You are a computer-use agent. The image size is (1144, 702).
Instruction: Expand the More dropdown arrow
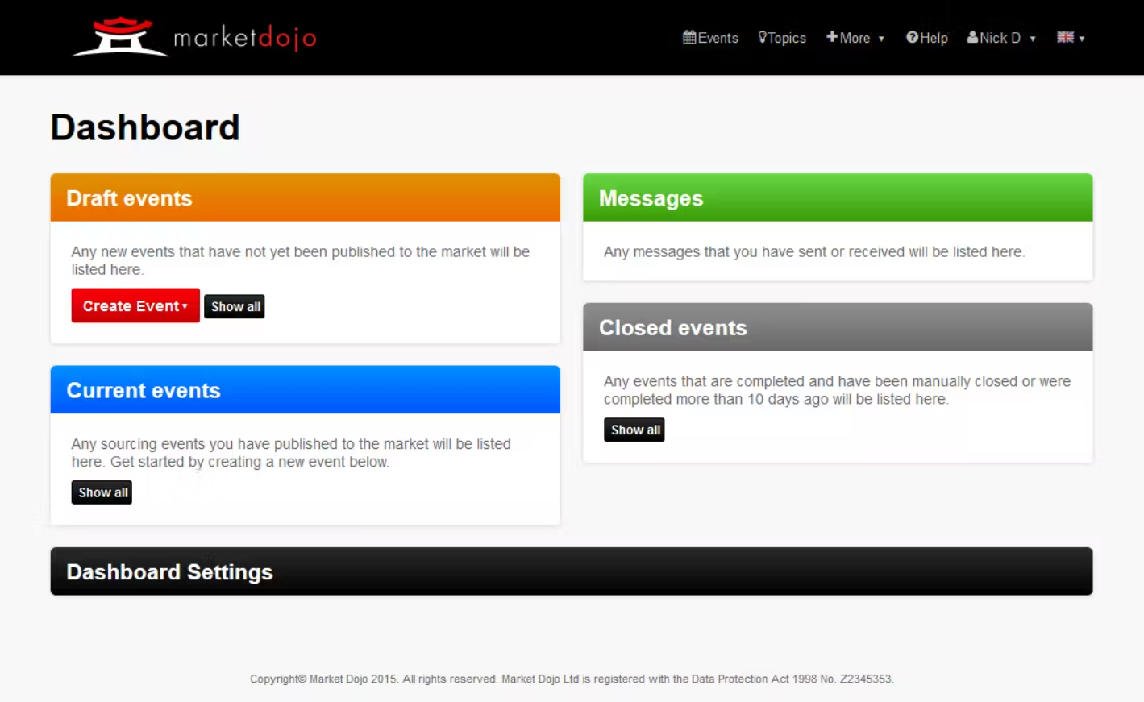881,39
